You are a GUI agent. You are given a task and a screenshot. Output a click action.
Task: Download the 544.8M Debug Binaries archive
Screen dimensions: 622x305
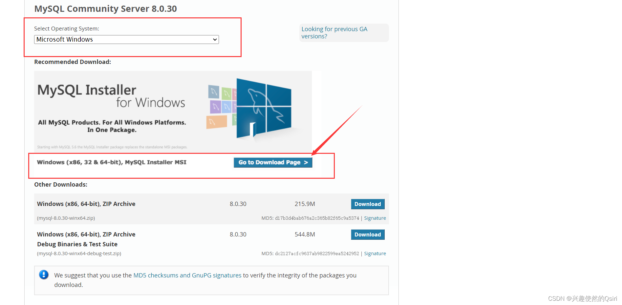368,234
